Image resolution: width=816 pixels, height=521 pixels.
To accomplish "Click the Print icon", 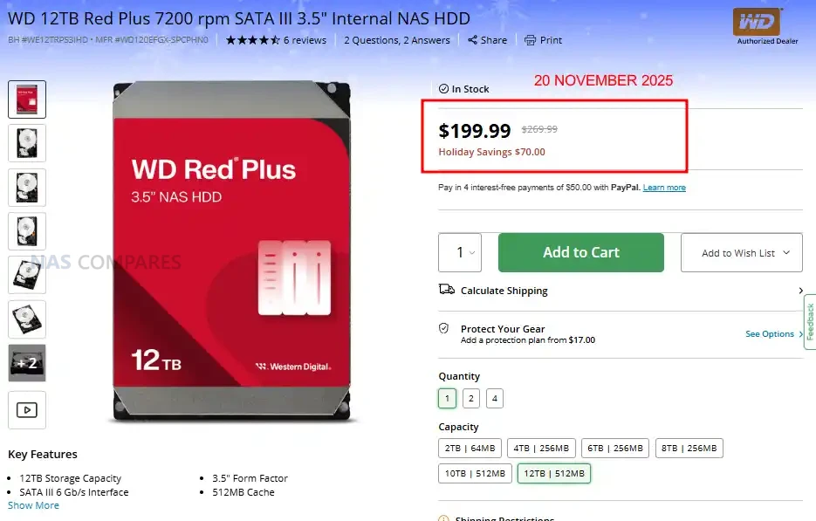I will coord(530,40).
